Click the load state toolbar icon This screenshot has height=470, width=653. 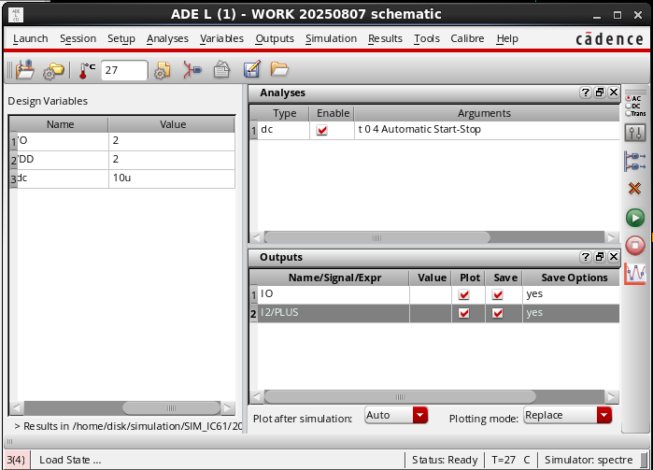click(25, 69)
